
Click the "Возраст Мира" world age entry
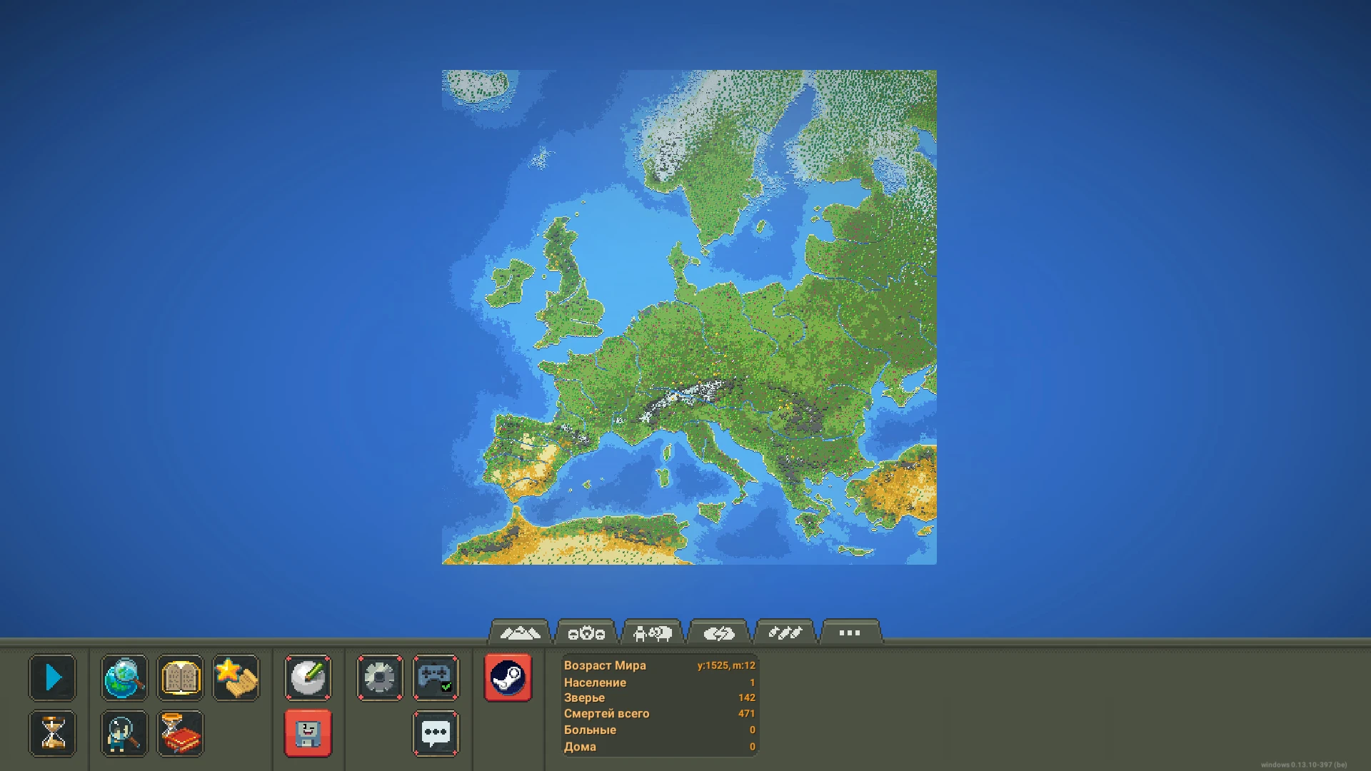coord(605,665)
